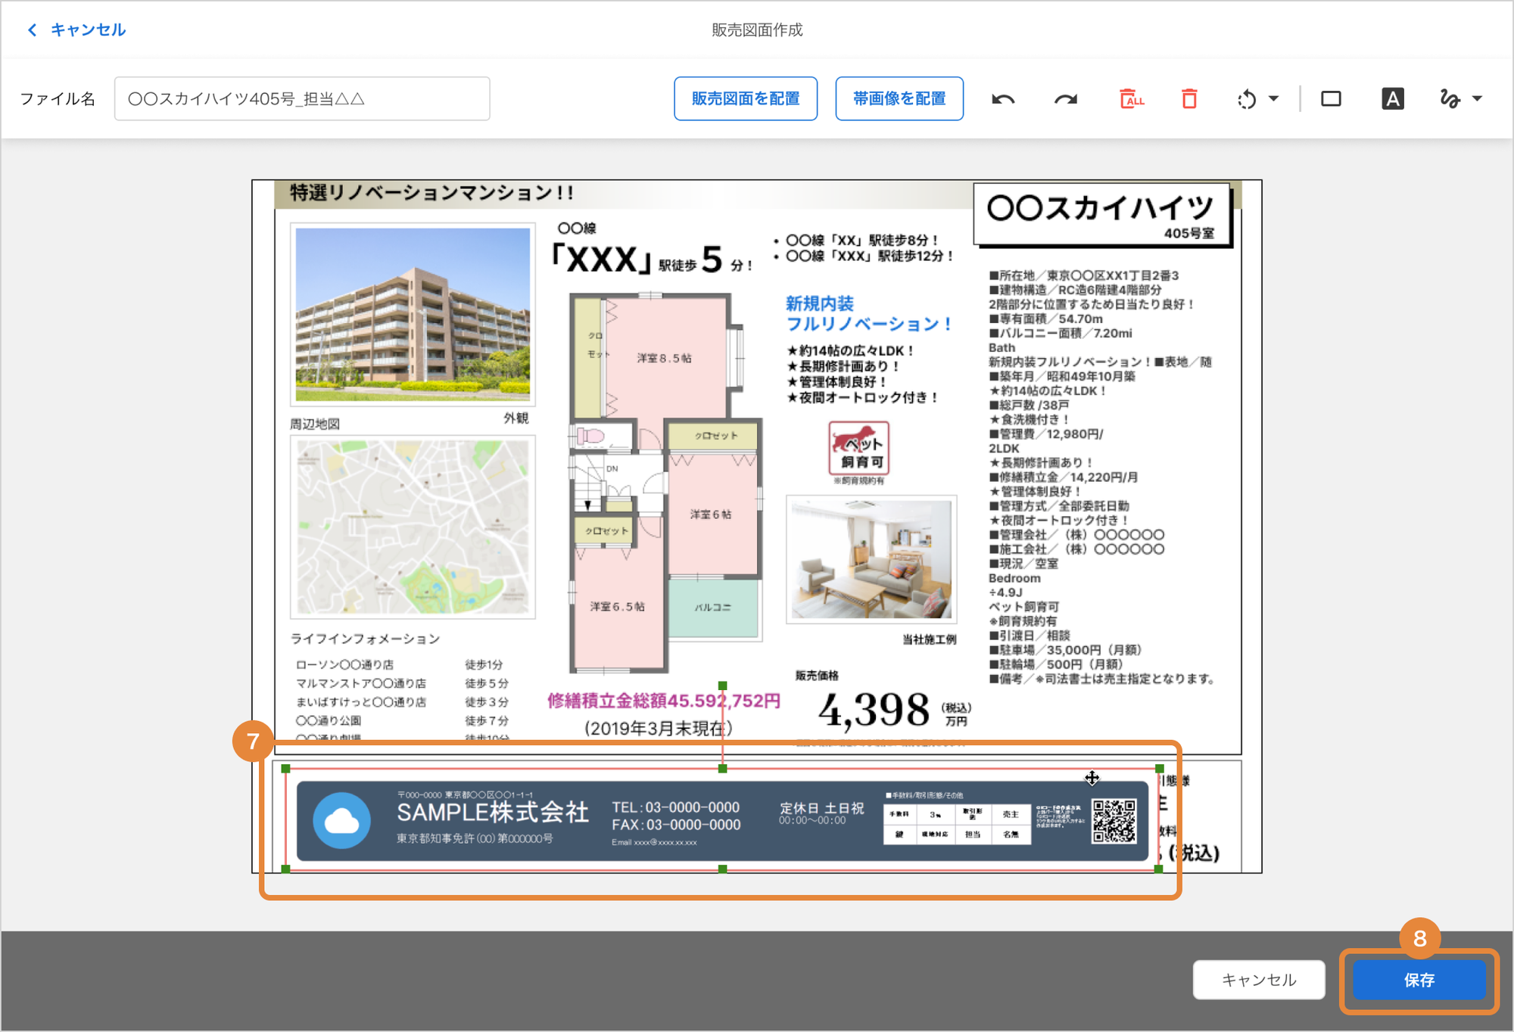1514x1032 pixels.
Task: Select the rectangle shape tool
Action: [x=1331, y=99]
